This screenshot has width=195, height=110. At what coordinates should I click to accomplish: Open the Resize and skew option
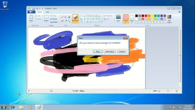[x=54, y=19]
